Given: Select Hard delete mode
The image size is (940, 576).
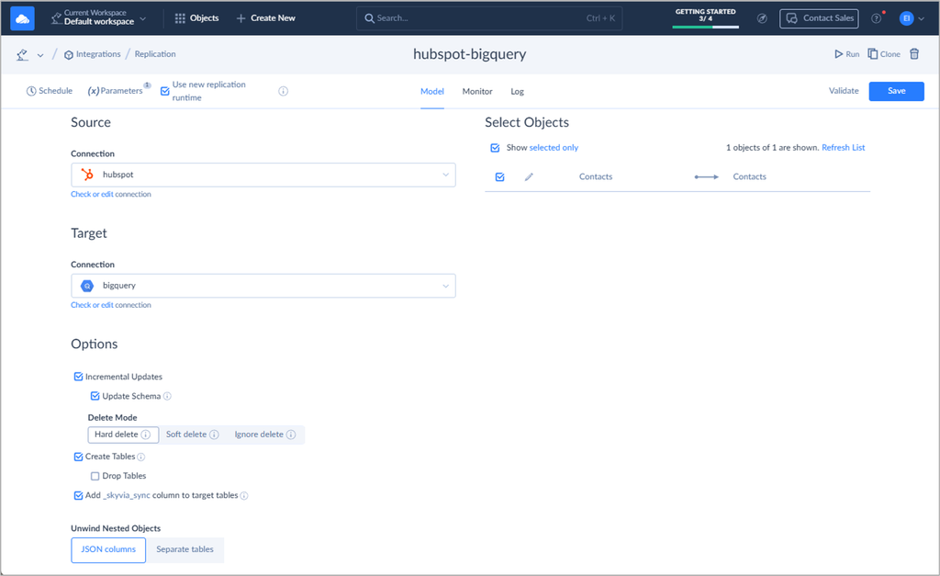Looking at the screenshot, I should pos(123,435).
